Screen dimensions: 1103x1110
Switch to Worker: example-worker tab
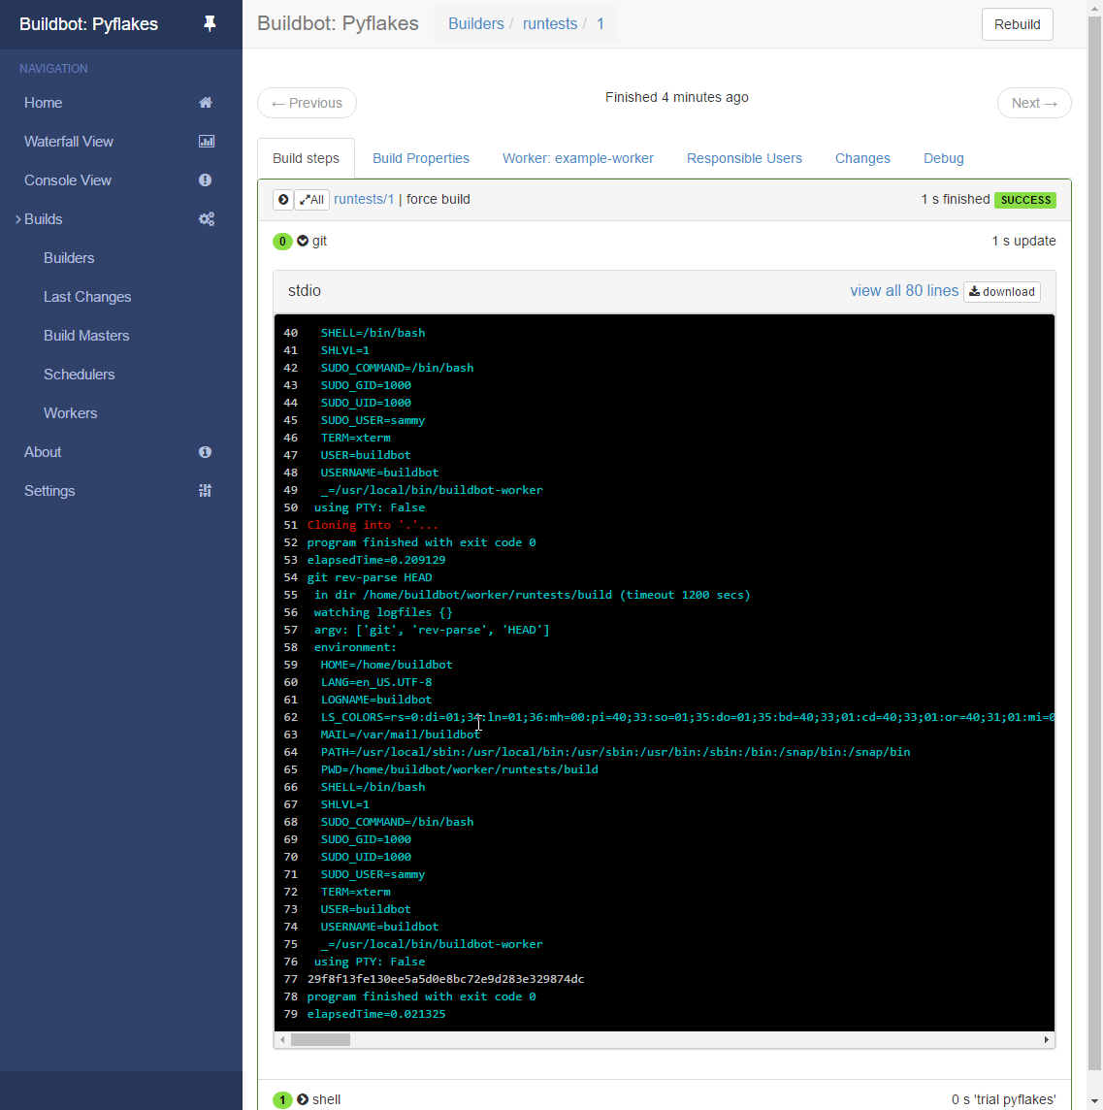point(578,158)
